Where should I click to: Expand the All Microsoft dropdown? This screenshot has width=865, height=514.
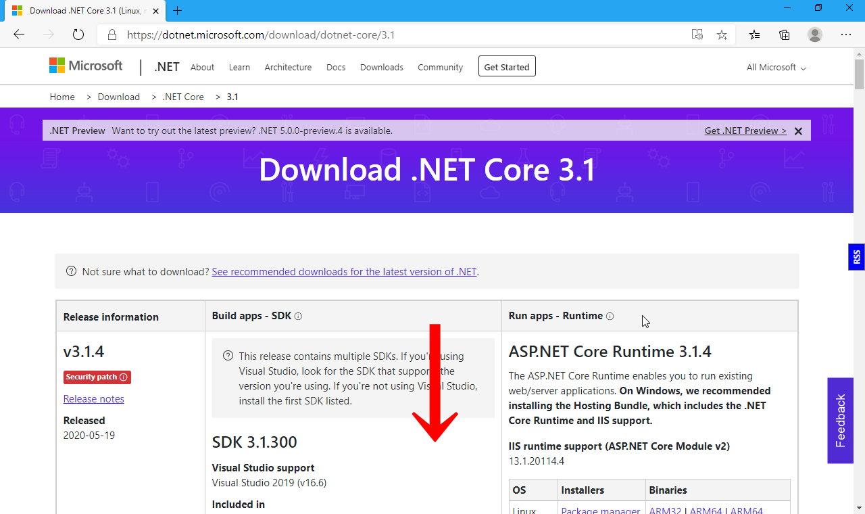776,68
